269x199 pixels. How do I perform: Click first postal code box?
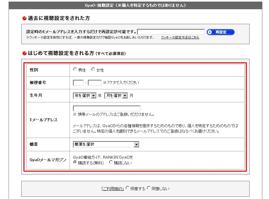tap(78, 83)
